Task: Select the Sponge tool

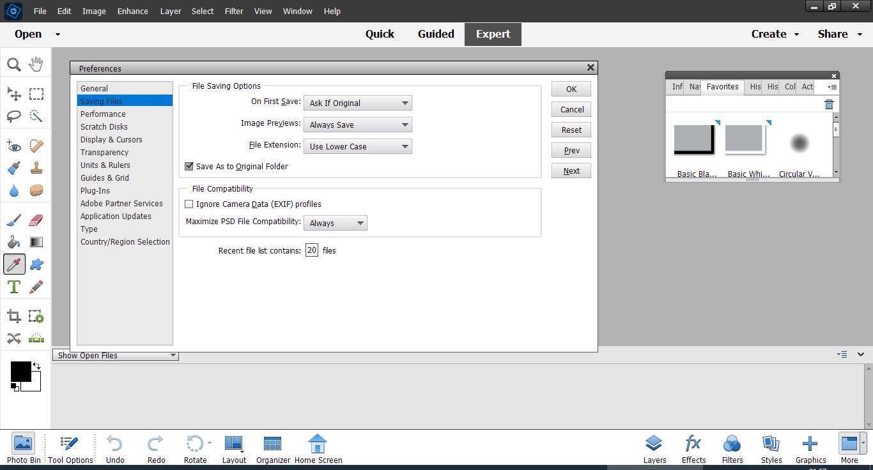Action: 36,190
